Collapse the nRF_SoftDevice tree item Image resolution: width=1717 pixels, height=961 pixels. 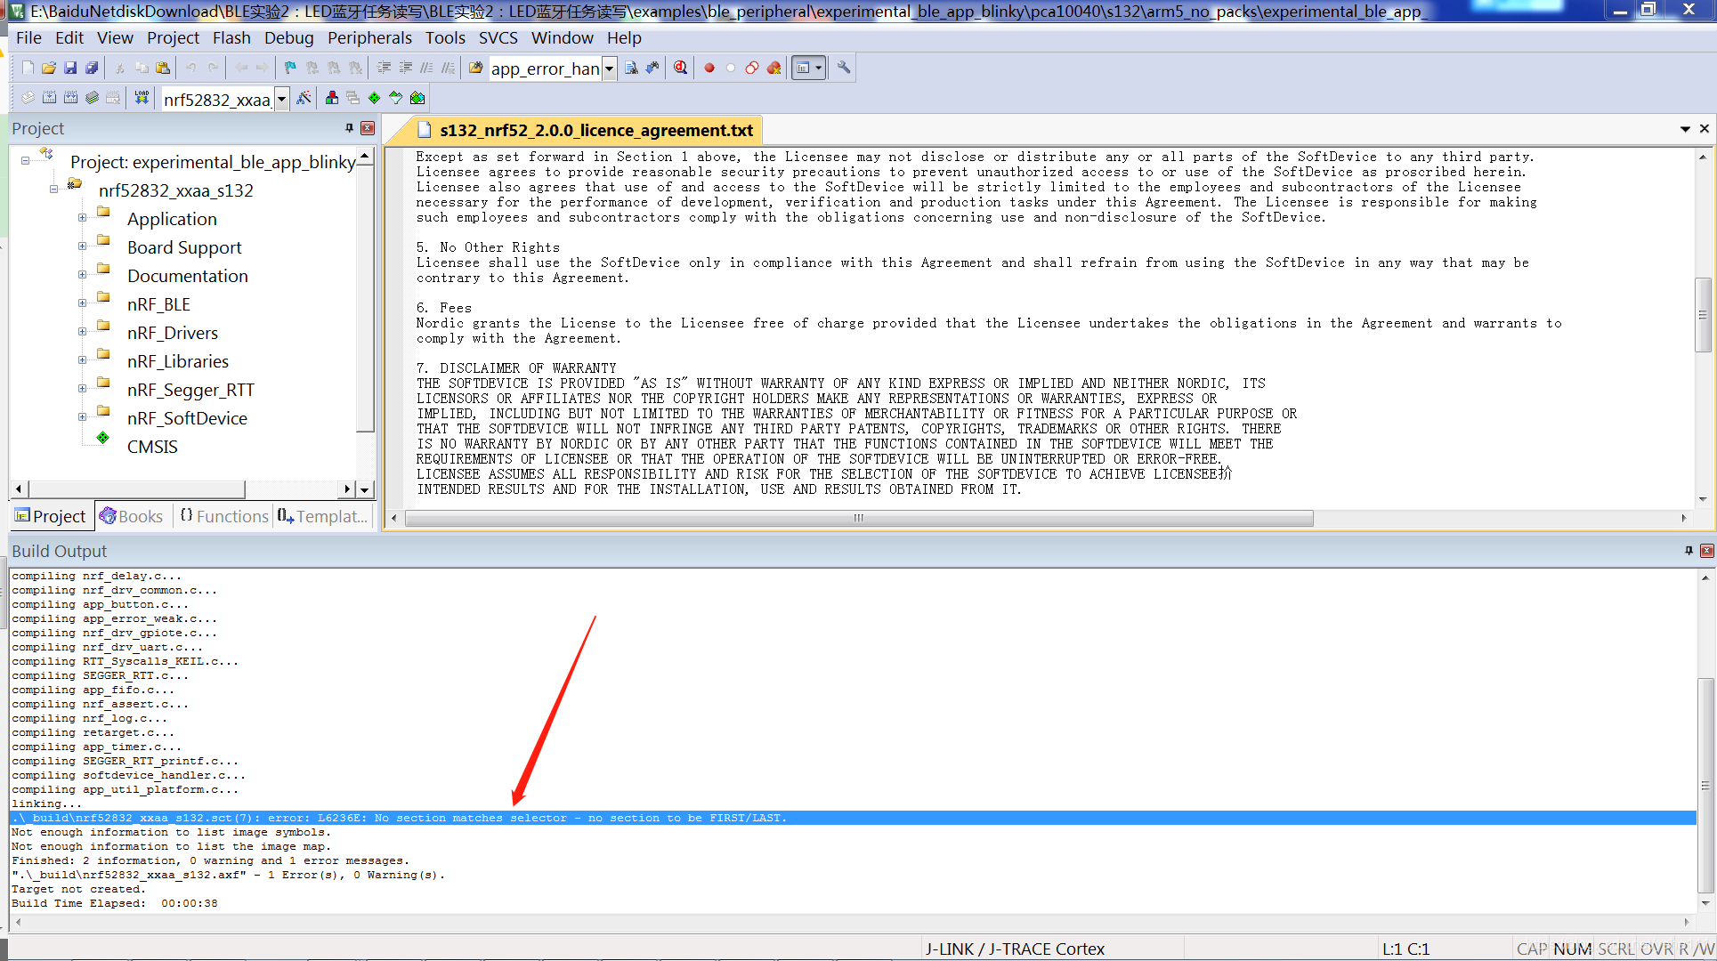click(x=80, y=417)
